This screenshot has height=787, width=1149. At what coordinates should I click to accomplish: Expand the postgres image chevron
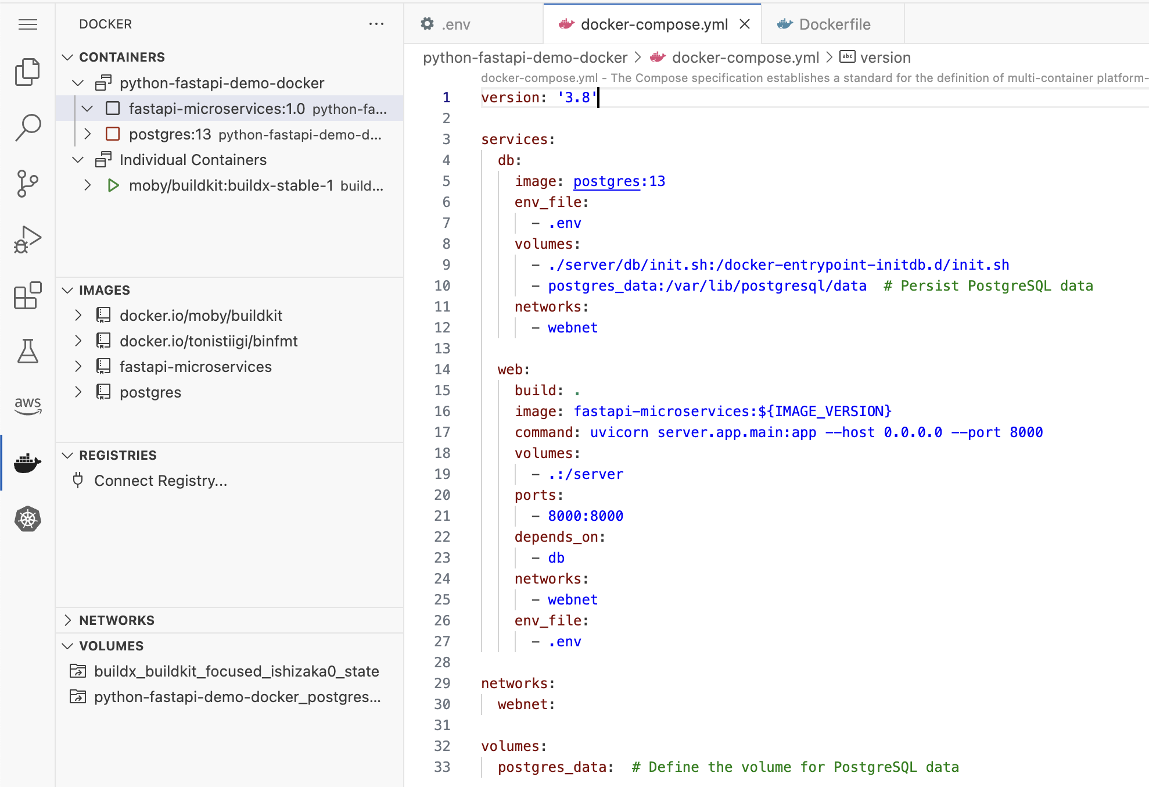(x=78, y=392)
